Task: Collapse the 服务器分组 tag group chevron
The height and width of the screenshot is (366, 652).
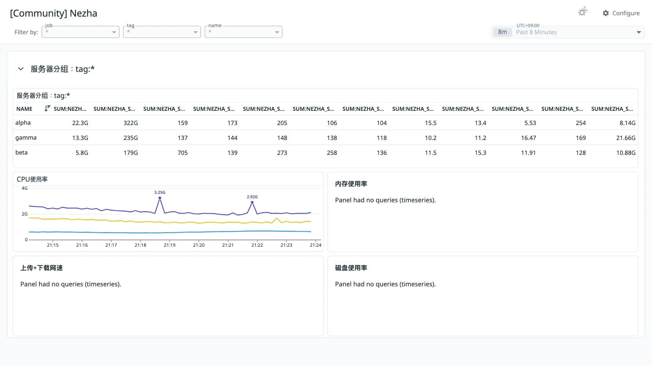Action: point(21,69)
